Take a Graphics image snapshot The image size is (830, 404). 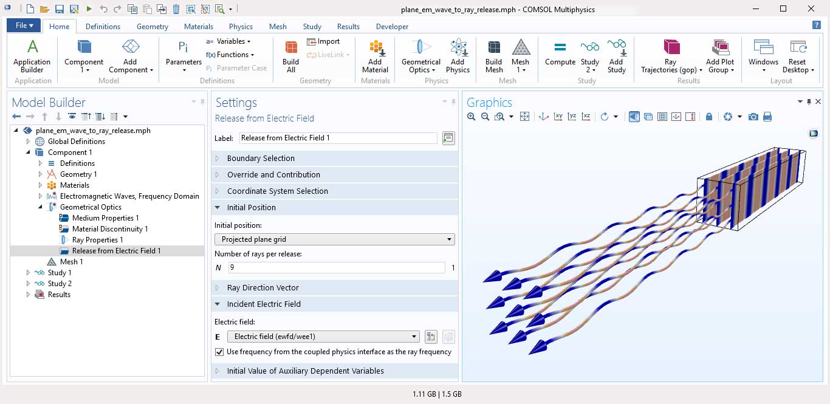(x=753, y=117)
